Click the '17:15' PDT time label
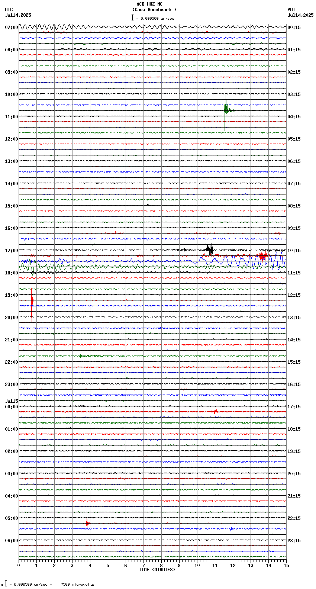This screenshot has height=589, width=316. pos(294,407)
